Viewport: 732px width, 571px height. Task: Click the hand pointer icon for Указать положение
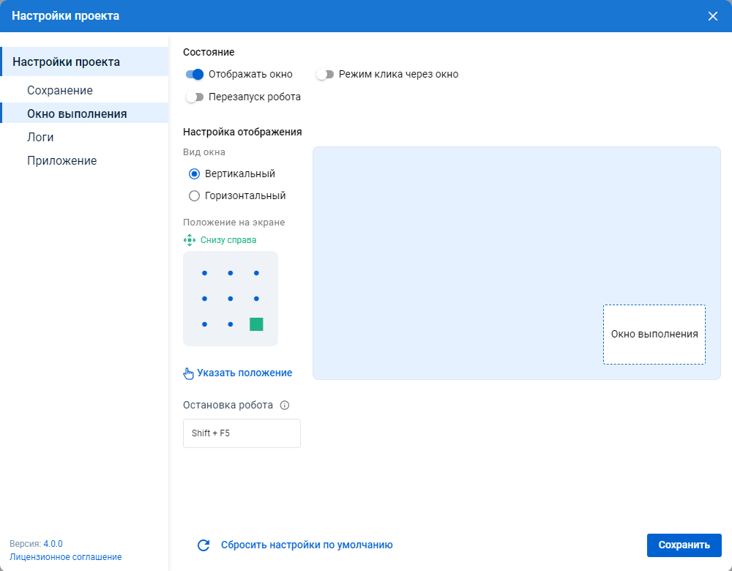(x=188, y=373)
